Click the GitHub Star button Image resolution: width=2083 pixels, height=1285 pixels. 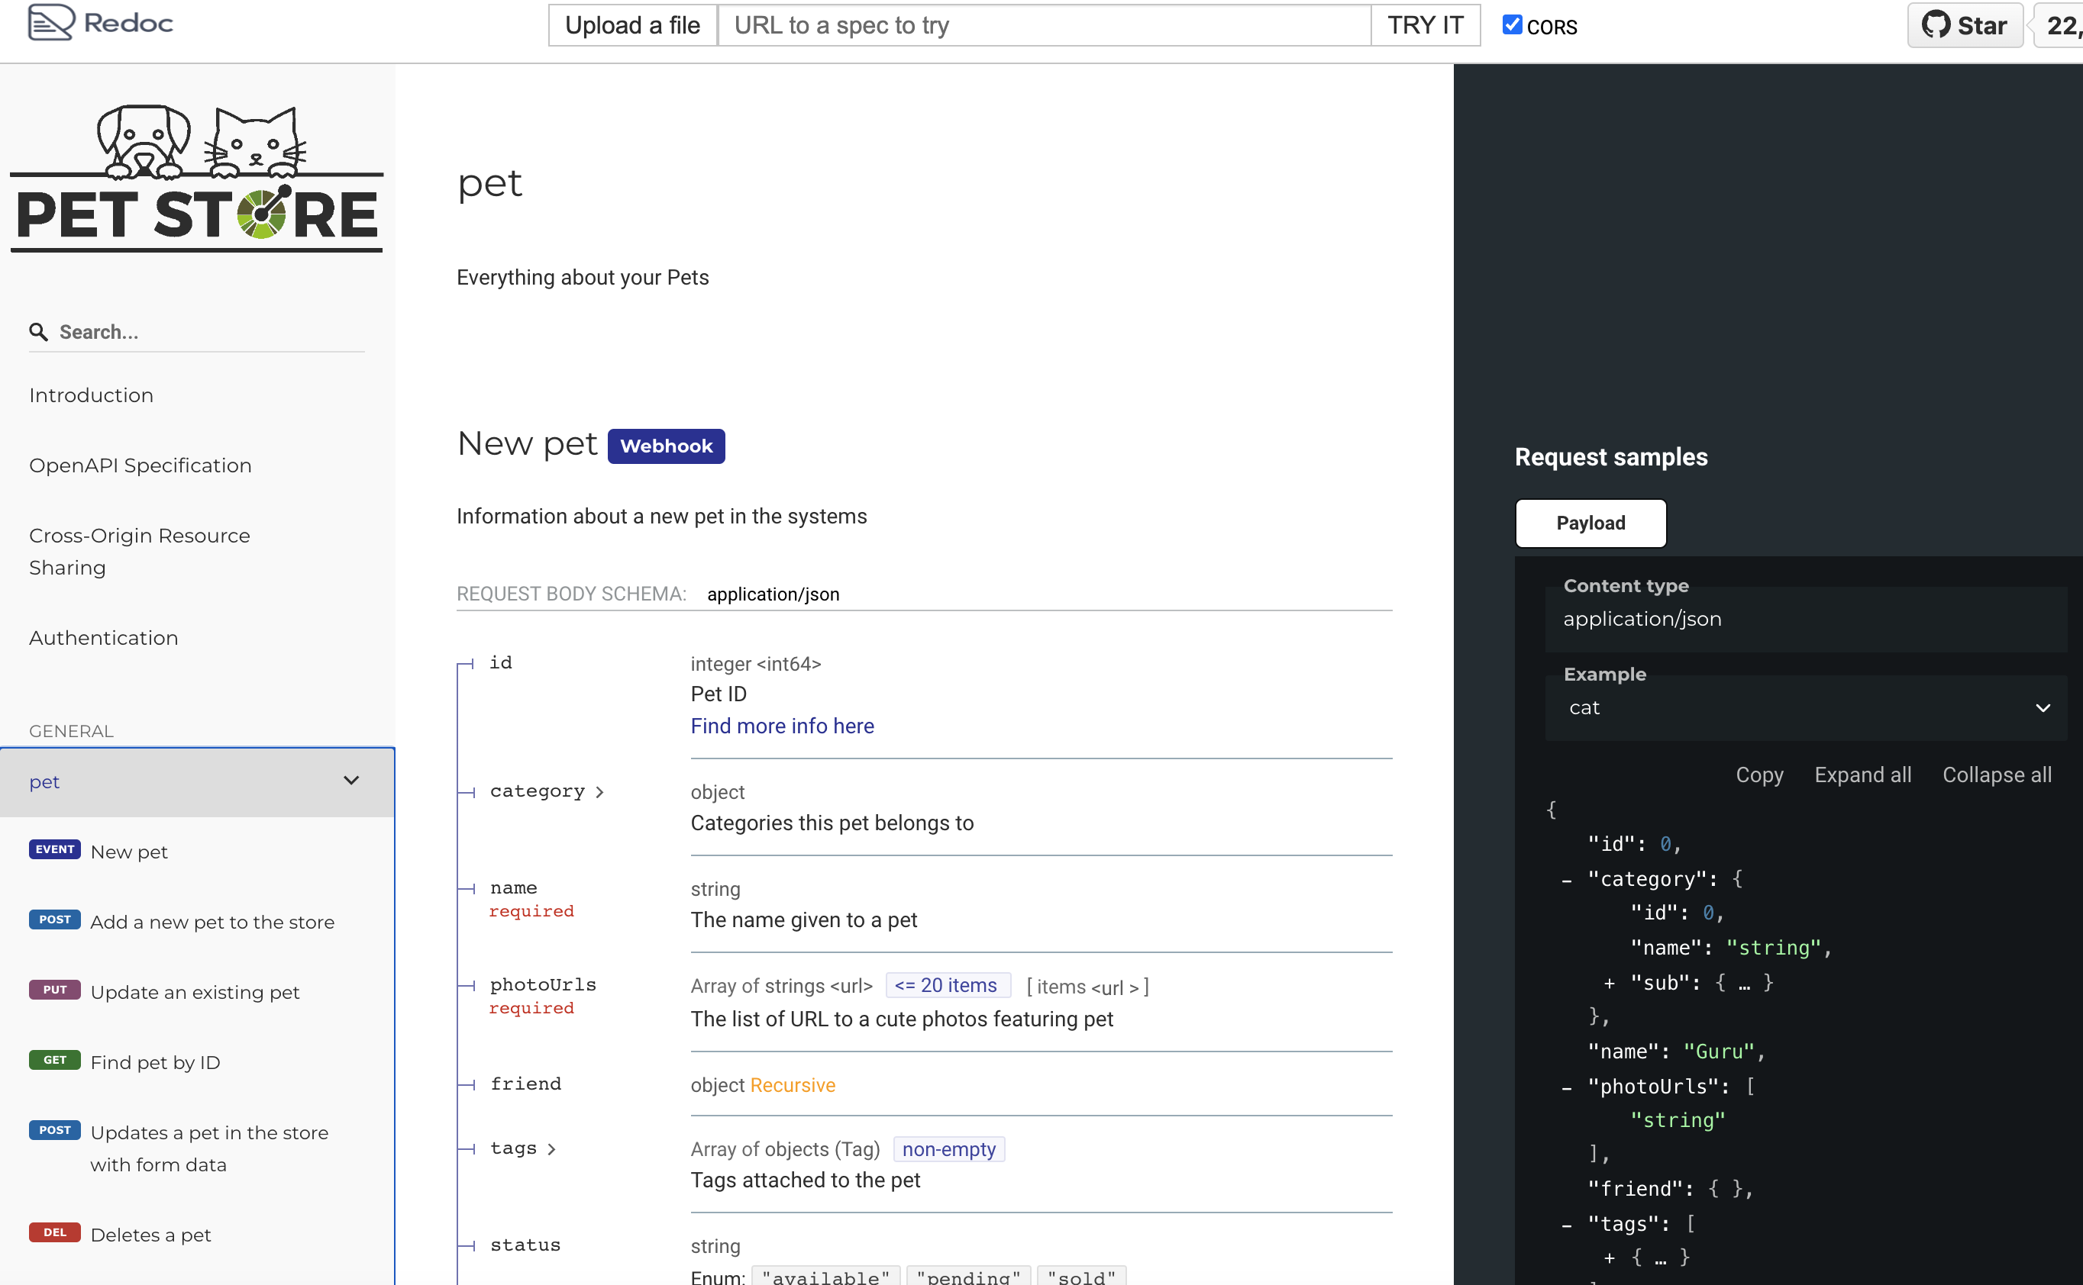pyautogui.click(x=1964, y=25)
